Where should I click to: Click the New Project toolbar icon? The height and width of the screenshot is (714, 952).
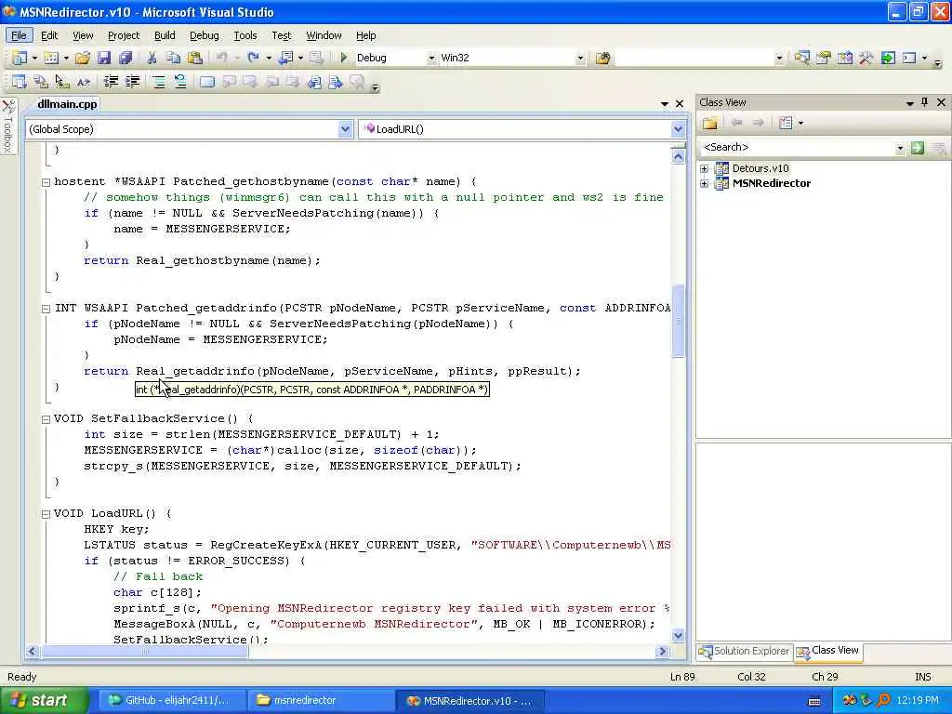(20, 59)
